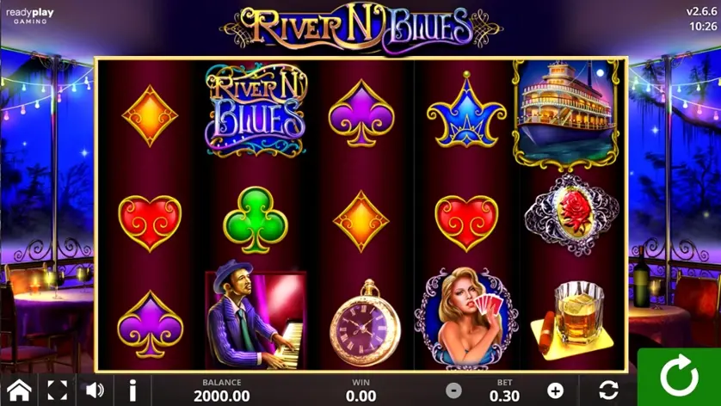
Task: Toggle fullscreen mode
Action: pyautogui.click(x=58, y=391)
